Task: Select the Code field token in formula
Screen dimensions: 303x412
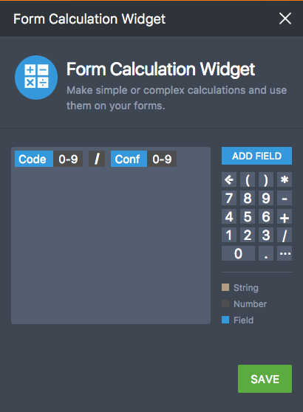Action: coord(34,159)
